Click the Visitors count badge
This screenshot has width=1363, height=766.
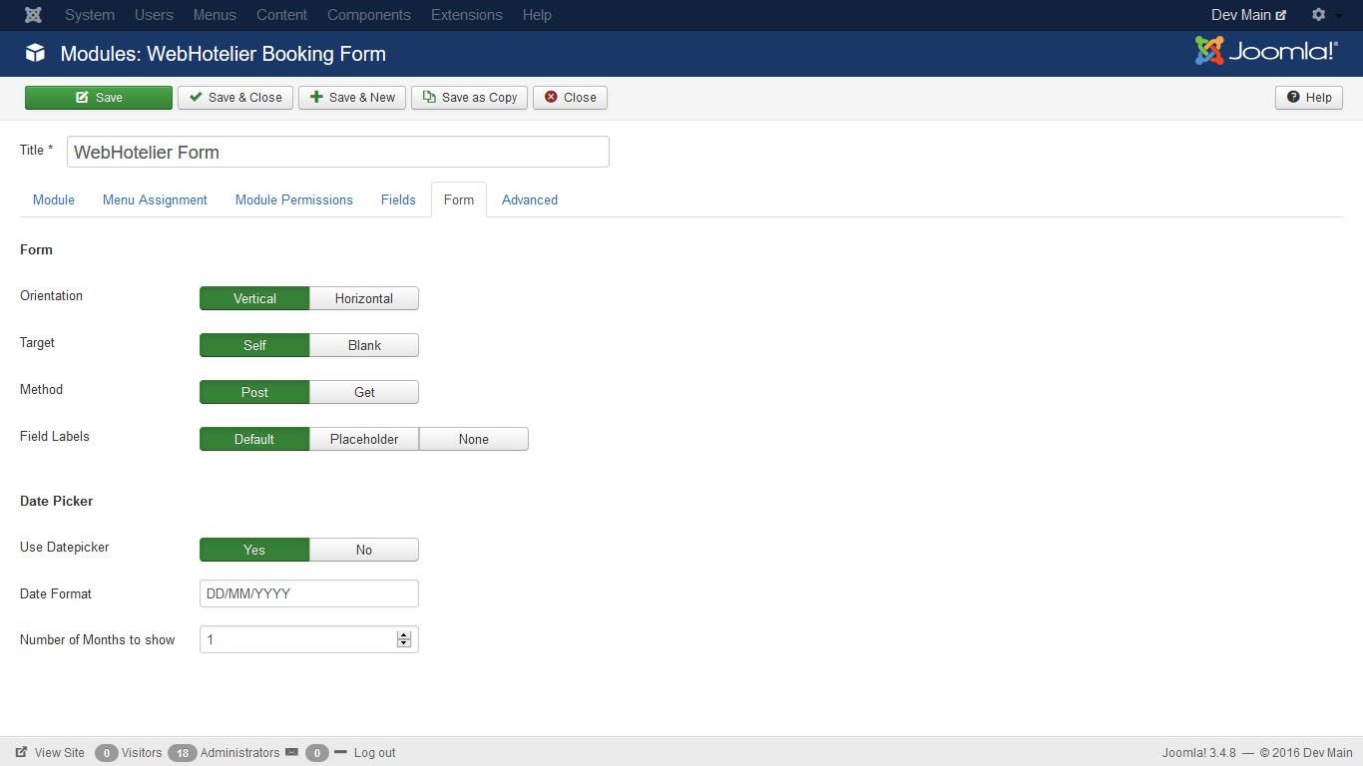point(107,753)
